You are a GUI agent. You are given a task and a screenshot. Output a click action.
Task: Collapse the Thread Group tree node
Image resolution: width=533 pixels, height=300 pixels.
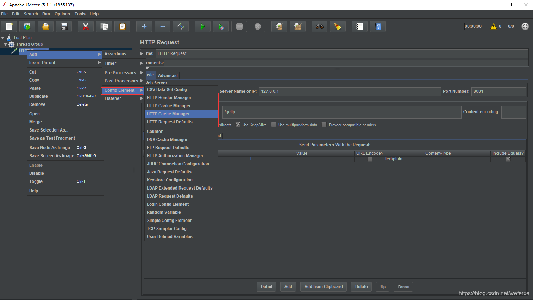click(5, 44)
